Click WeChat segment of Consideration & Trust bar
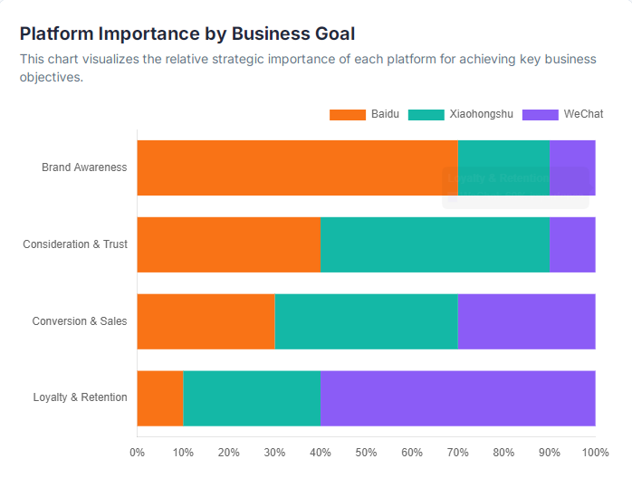 pyautogui.click(x=572, y=244)
